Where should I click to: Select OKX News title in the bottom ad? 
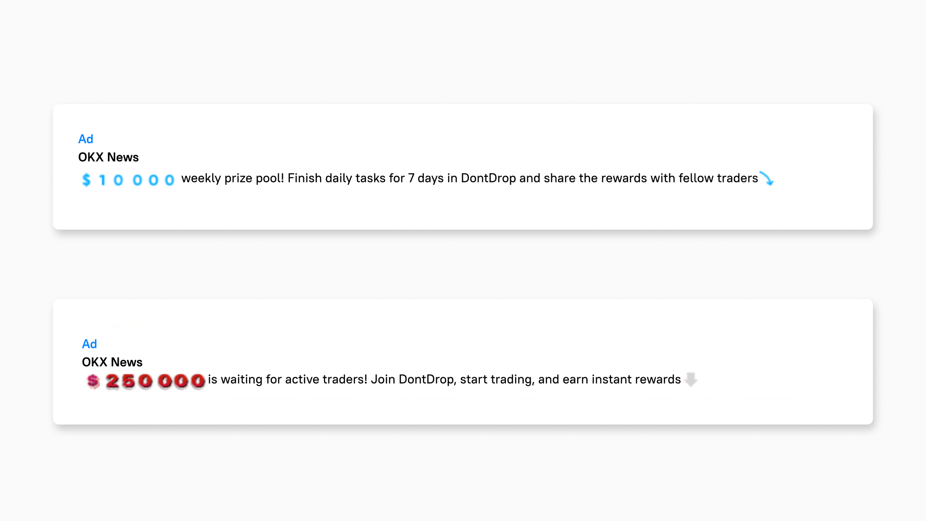pyautogui.click(x=112, y=362)
